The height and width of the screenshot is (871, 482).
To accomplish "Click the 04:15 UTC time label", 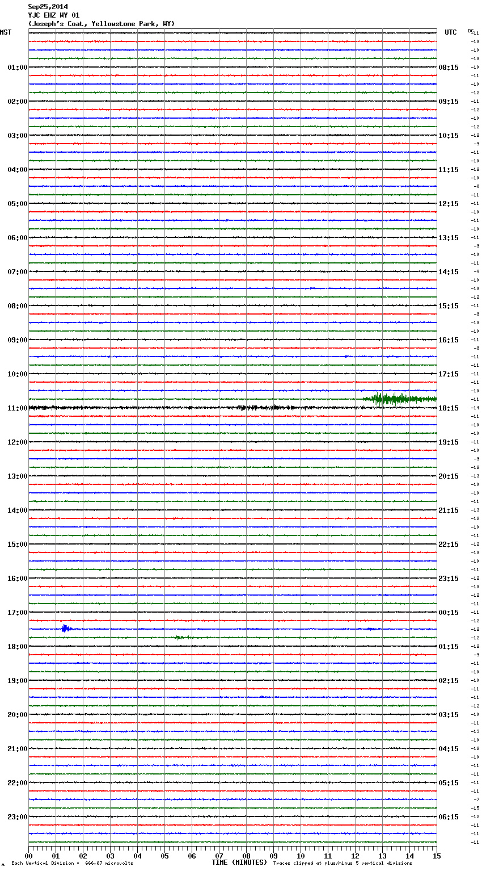I will pyautogui.click(x=449, y=749).
